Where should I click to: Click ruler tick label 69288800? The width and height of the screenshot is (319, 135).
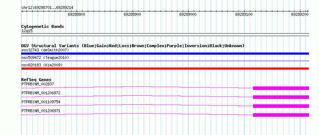click(76, 14)
